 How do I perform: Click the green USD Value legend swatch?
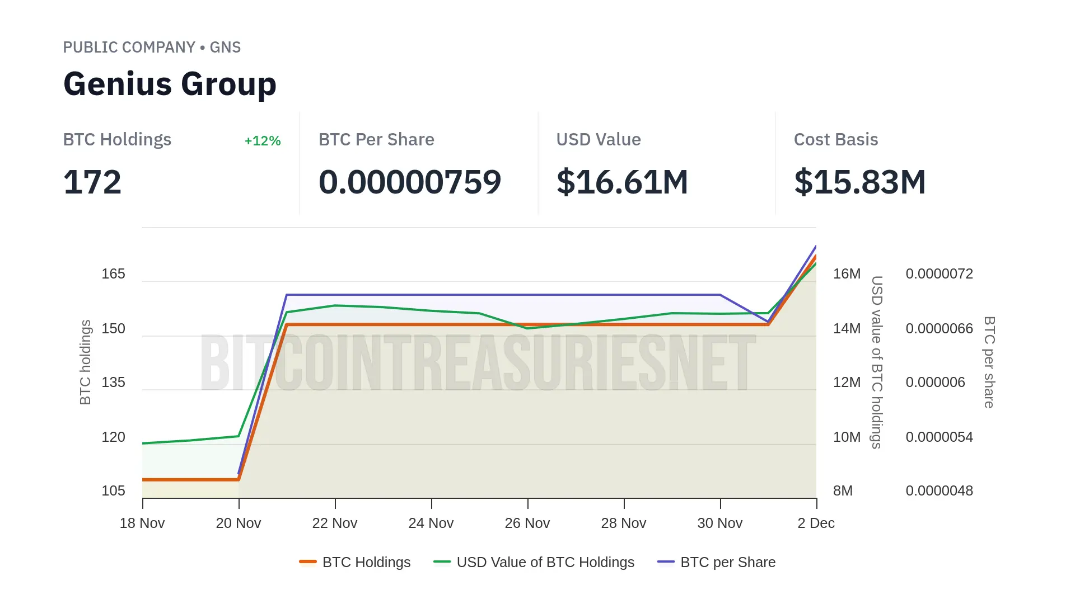coord(442,561)
